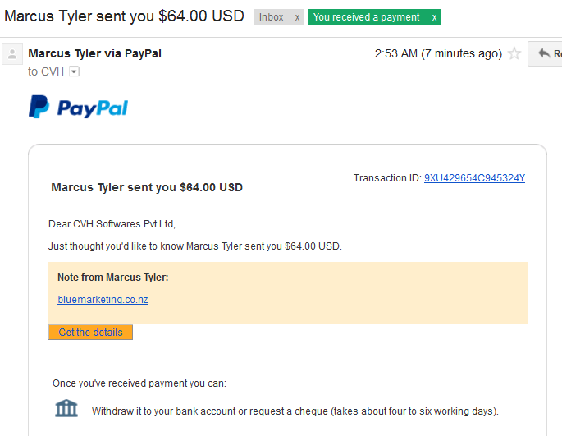Click the Get the details button
Viewport: 562px width, 436px height.
[91, 333]
